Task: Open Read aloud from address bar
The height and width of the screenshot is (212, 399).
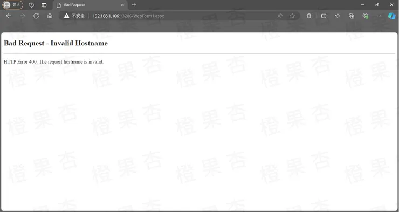Action: click(x=280, y=16)
